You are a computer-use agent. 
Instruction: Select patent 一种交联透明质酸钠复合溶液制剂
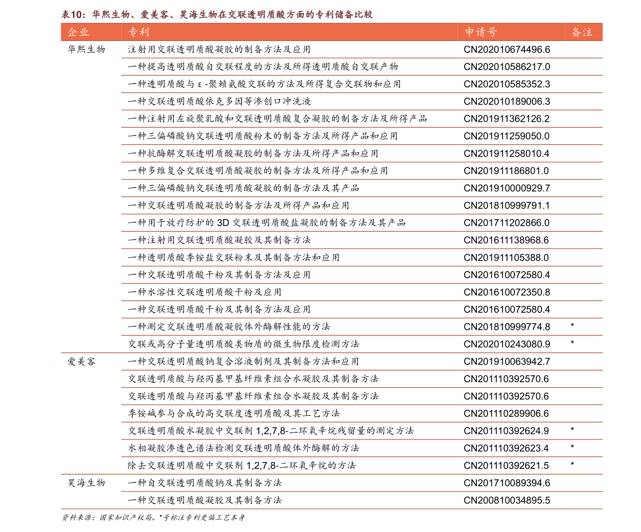pos(244,361)
